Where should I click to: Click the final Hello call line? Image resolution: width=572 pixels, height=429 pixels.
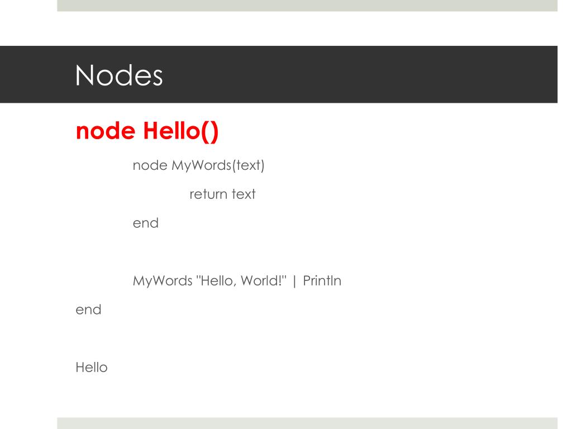click(92, 368)
